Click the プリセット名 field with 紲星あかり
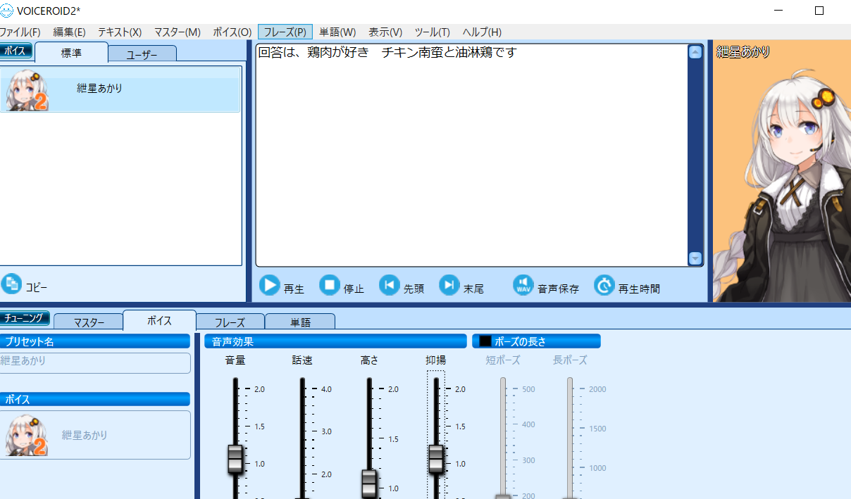The image size is (851, 499). coord(95,362)
